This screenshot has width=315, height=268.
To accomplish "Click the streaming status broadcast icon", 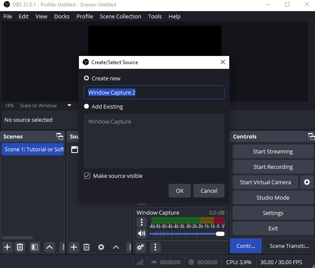I will (154, 262).
